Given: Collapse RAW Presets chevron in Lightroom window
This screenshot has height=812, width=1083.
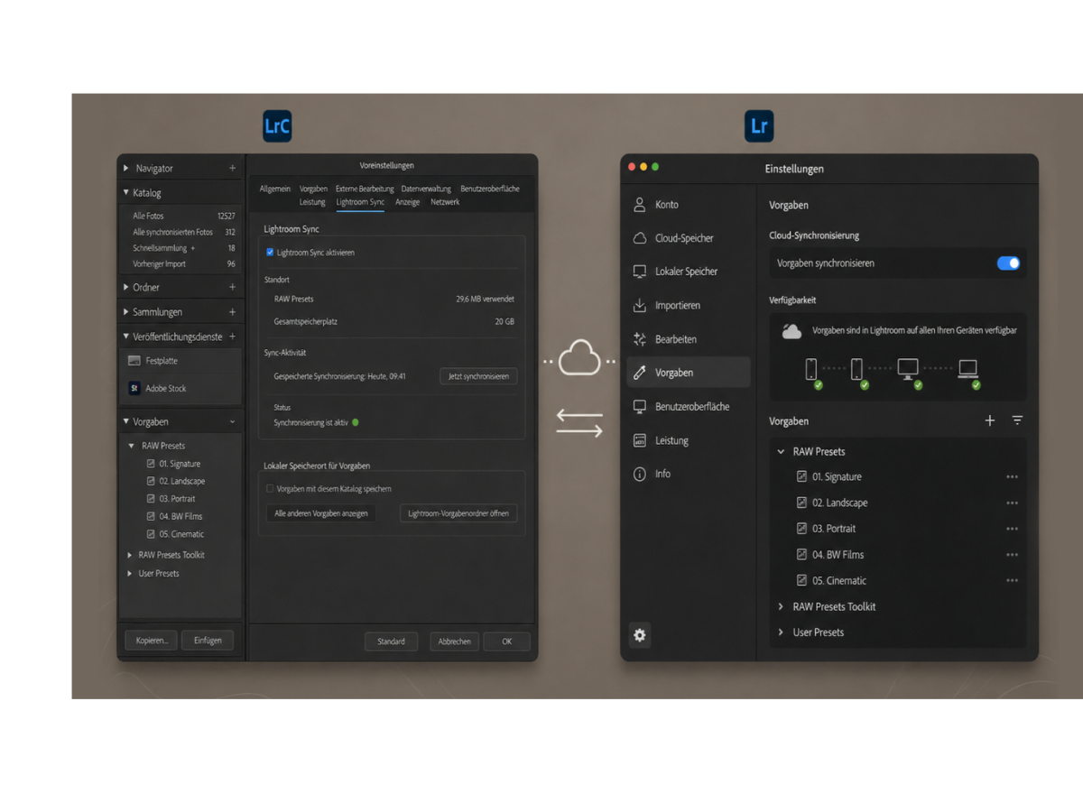Looking at the screenshot, I should pyautogui.click(x=782, y=452).
